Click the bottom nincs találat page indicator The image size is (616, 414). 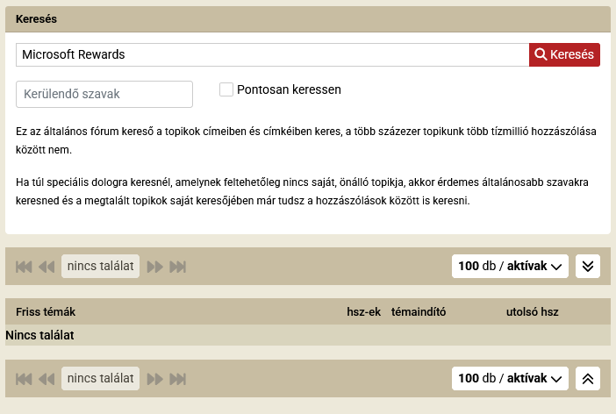tap(101, 379)
